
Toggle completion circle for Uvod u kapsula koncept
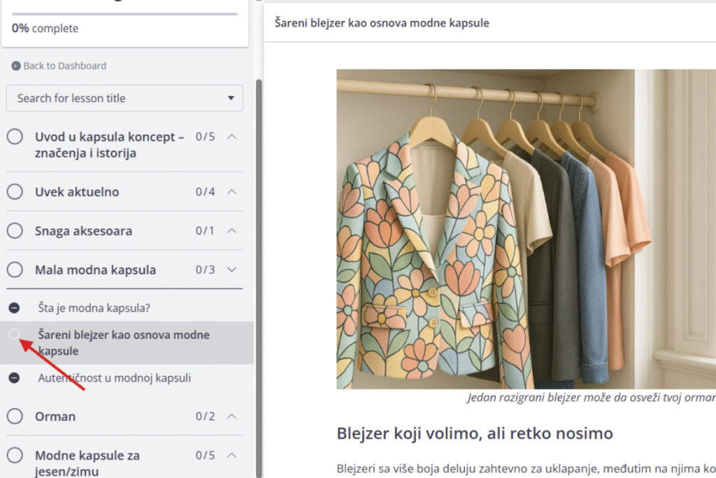pyautogui.click(x=15, y=137)
